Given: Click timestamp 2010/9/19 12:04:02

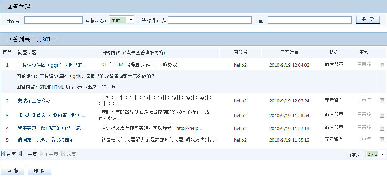Looking at the screenshot, I should pos(289,65).
